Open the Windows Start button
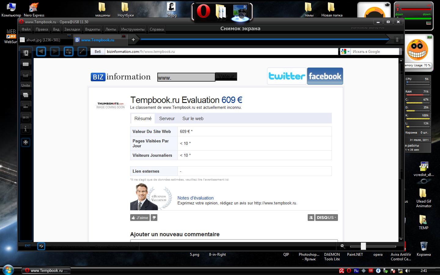The width and height of the screenshot is (440, 275). tap(8, 270)
